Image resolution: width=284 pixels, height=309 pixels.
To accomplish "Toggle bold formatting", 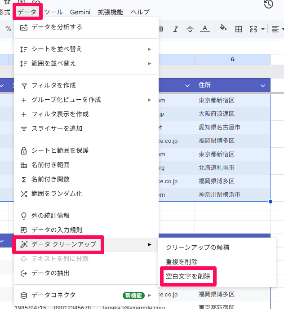I will tap(161, 29).
